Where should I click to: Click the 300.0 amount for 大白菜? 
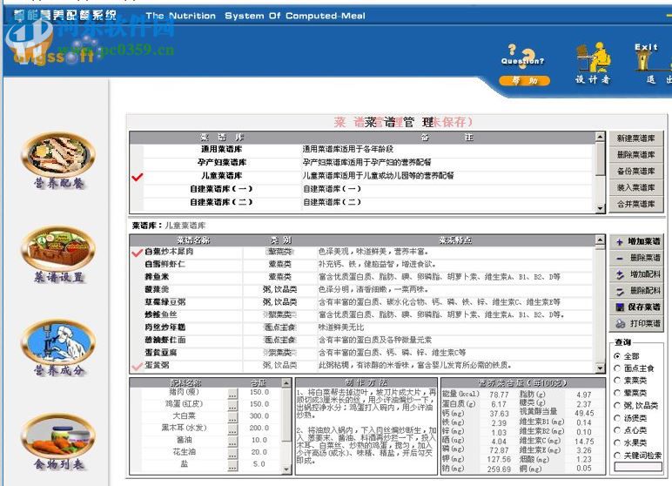point(259,416)
